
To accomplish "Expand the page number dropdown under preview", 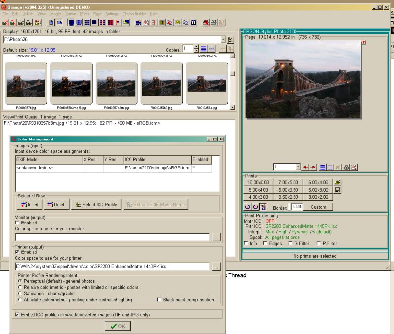I will tap(297, 167).
